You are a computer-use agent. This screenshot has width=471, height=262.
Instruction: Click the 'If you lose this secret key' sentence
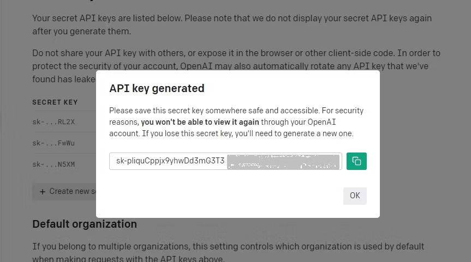pos(284,133)
